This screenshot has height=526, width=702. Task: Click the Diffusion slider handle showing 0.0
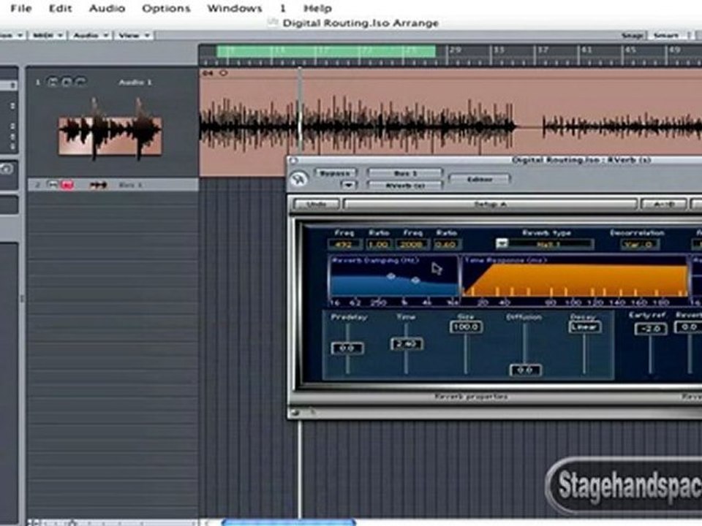pos(525,370)
